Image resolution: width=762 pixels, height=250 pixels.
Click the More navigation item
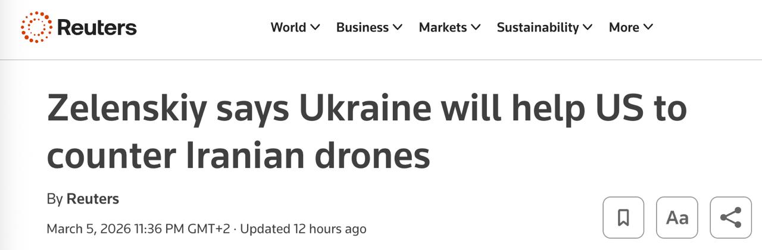click(x=624, y=27)
